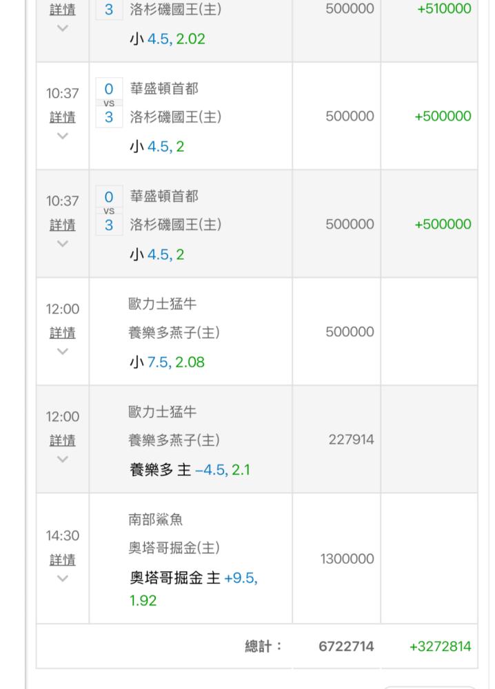Expand chevron in the 227914 stake row

point(62,459)
